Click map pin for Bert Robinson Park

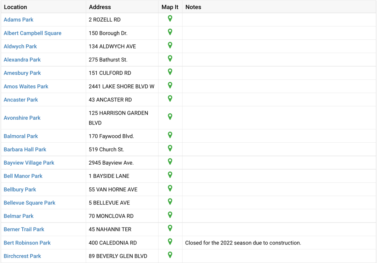170,242
